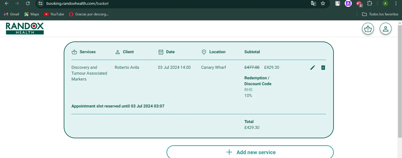Viewport: 402px width, 158px height.
Task: Click Discovery and Tumour Associated Markers
Action: point(89,73)
